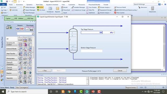The image size is (167, 94).
Task: Switch to the Economics tab
Action: click(x=20, y=5)
